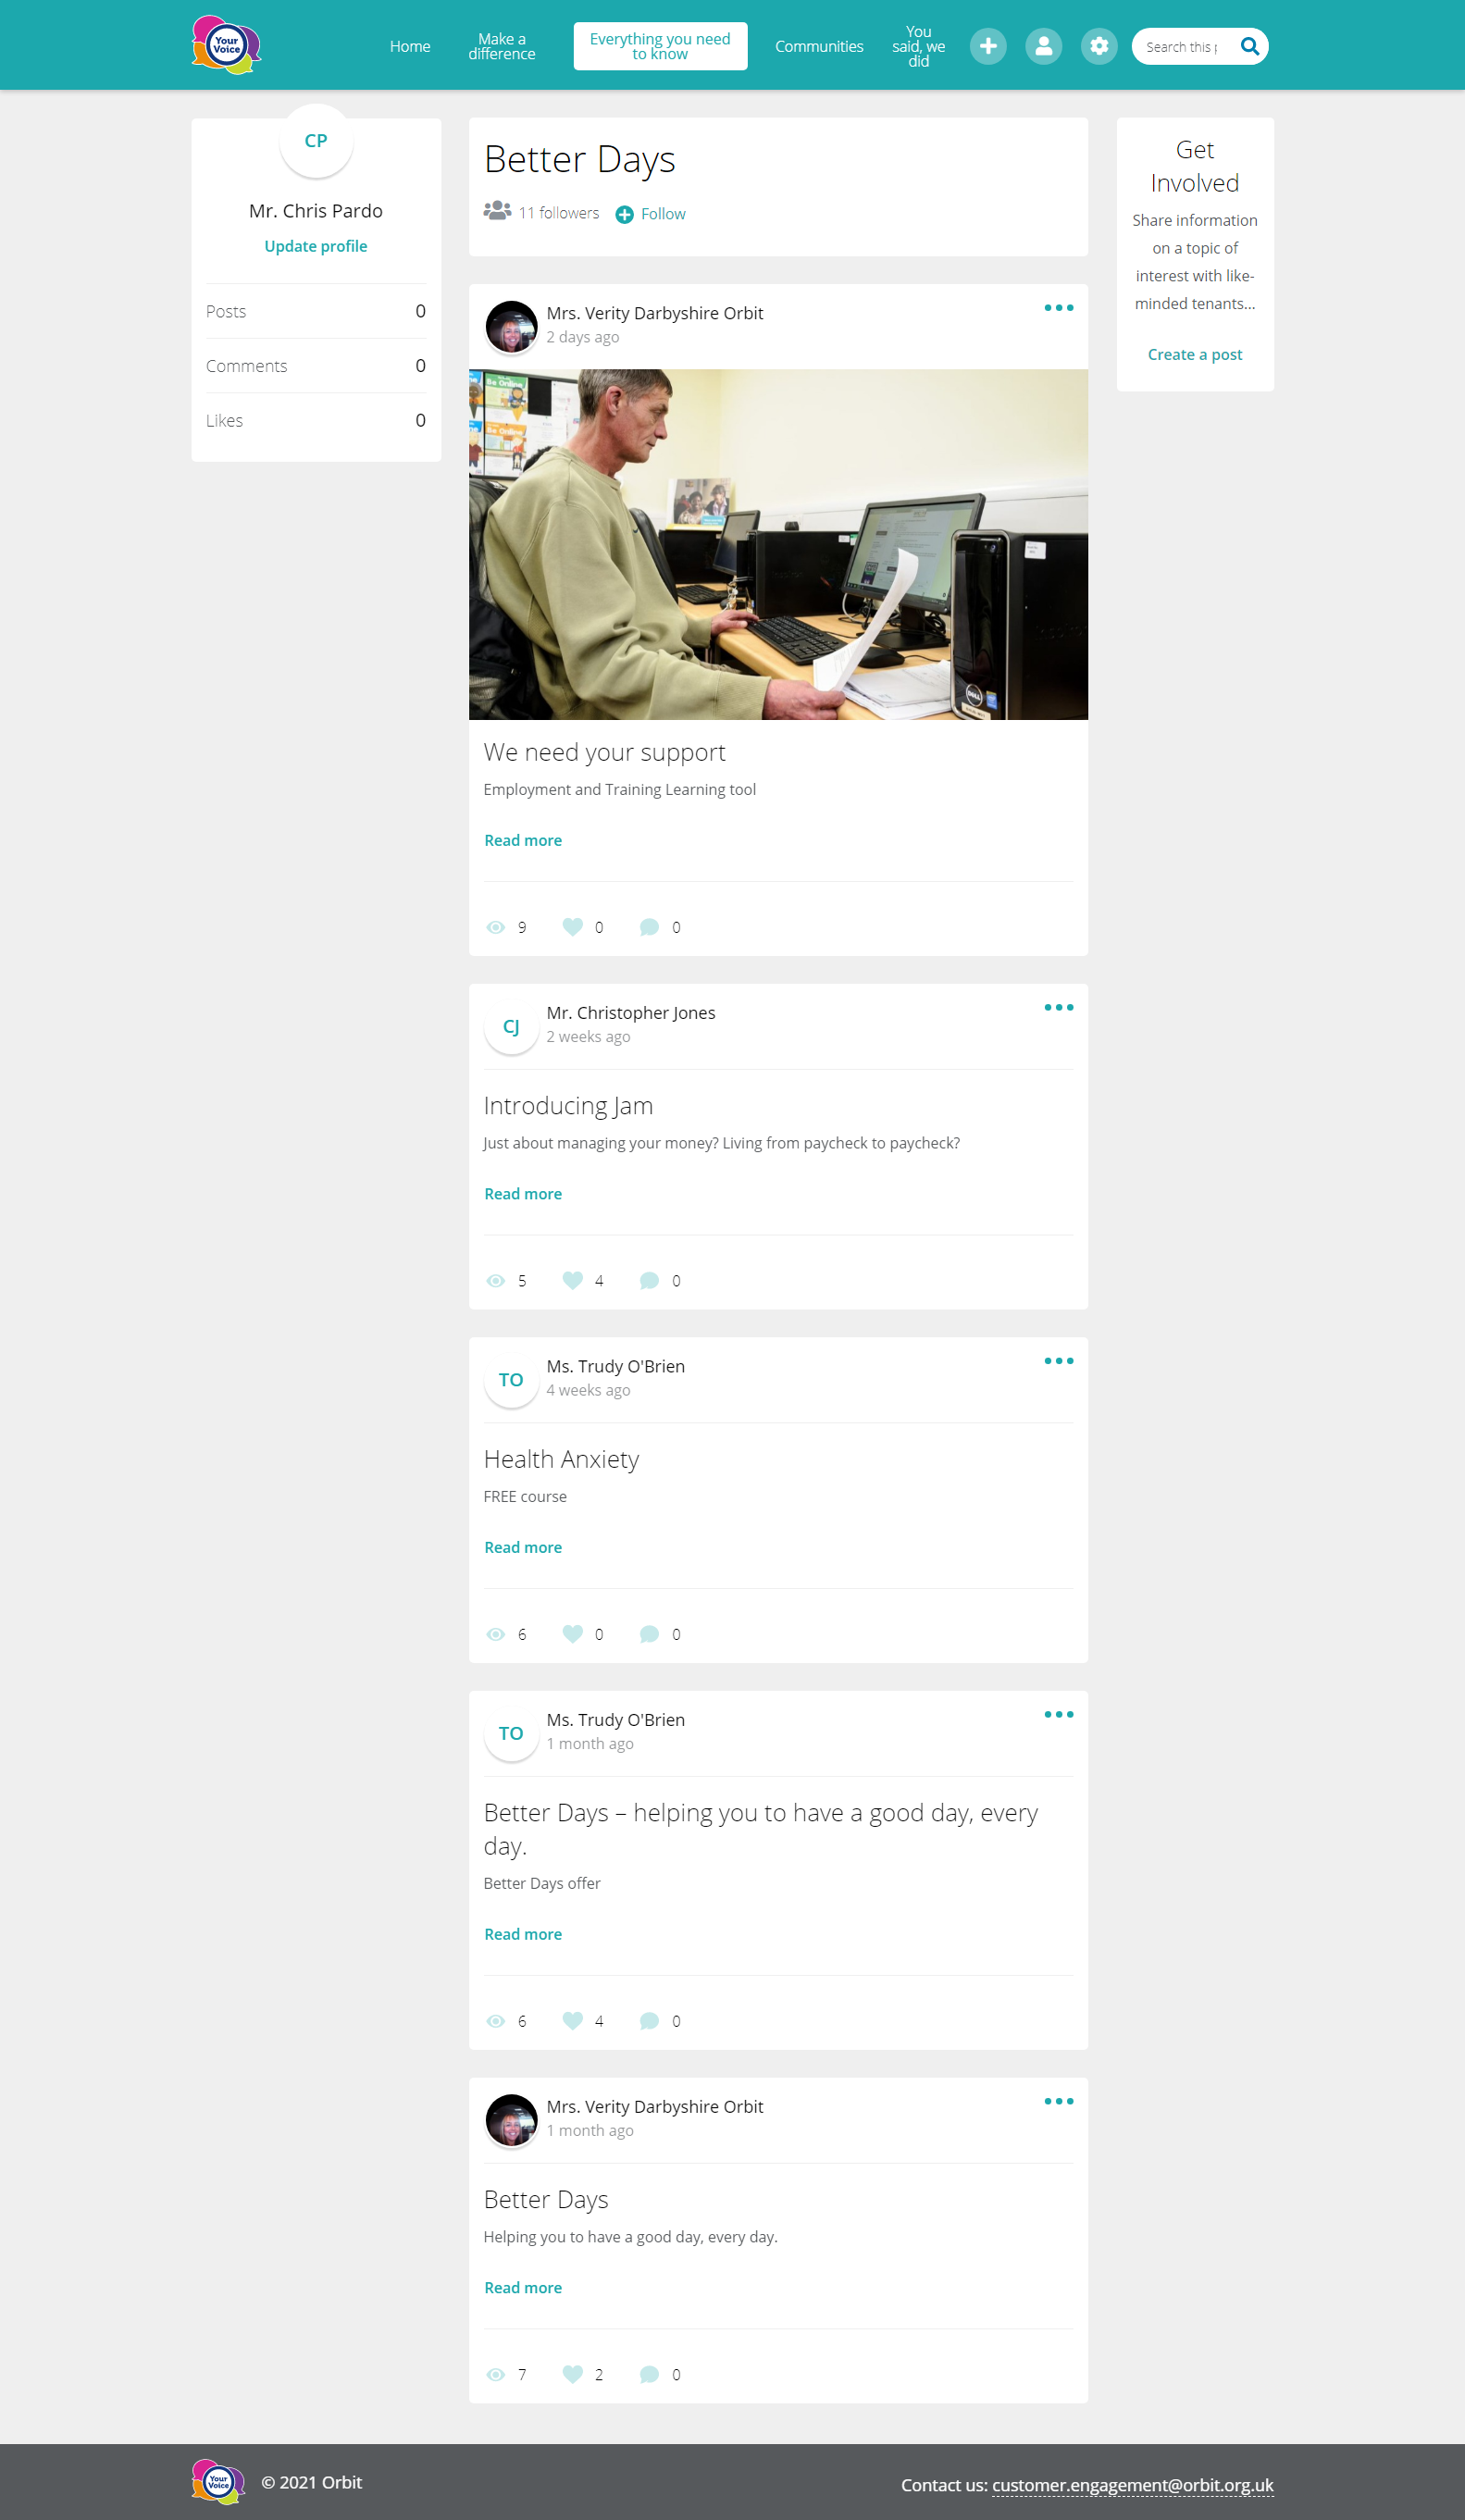Image resolution: width=1465 pixels, height=2520 pixels.
Task: Like the Introducing Jam post heart icon
Action: pos(572,1280)
